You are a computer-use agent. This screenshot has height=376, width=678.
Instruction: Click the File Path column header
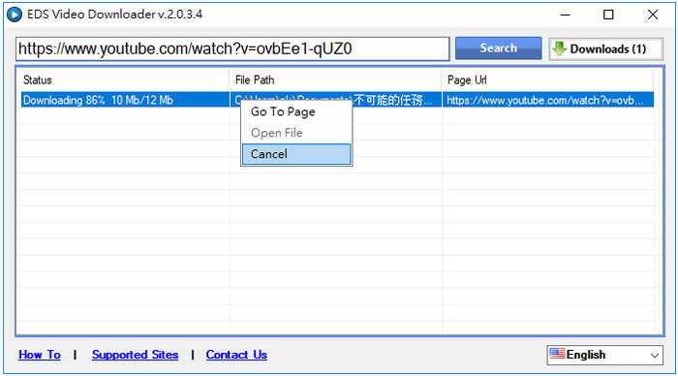(x=335, y=80)
